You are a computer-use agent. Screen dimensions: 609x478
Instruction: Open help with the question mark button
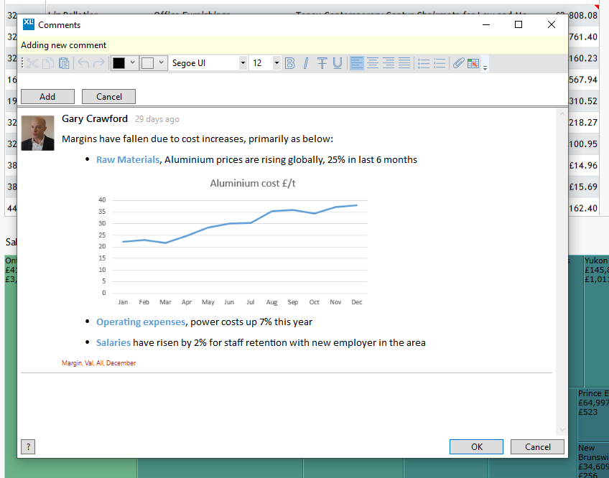point(28,447)
